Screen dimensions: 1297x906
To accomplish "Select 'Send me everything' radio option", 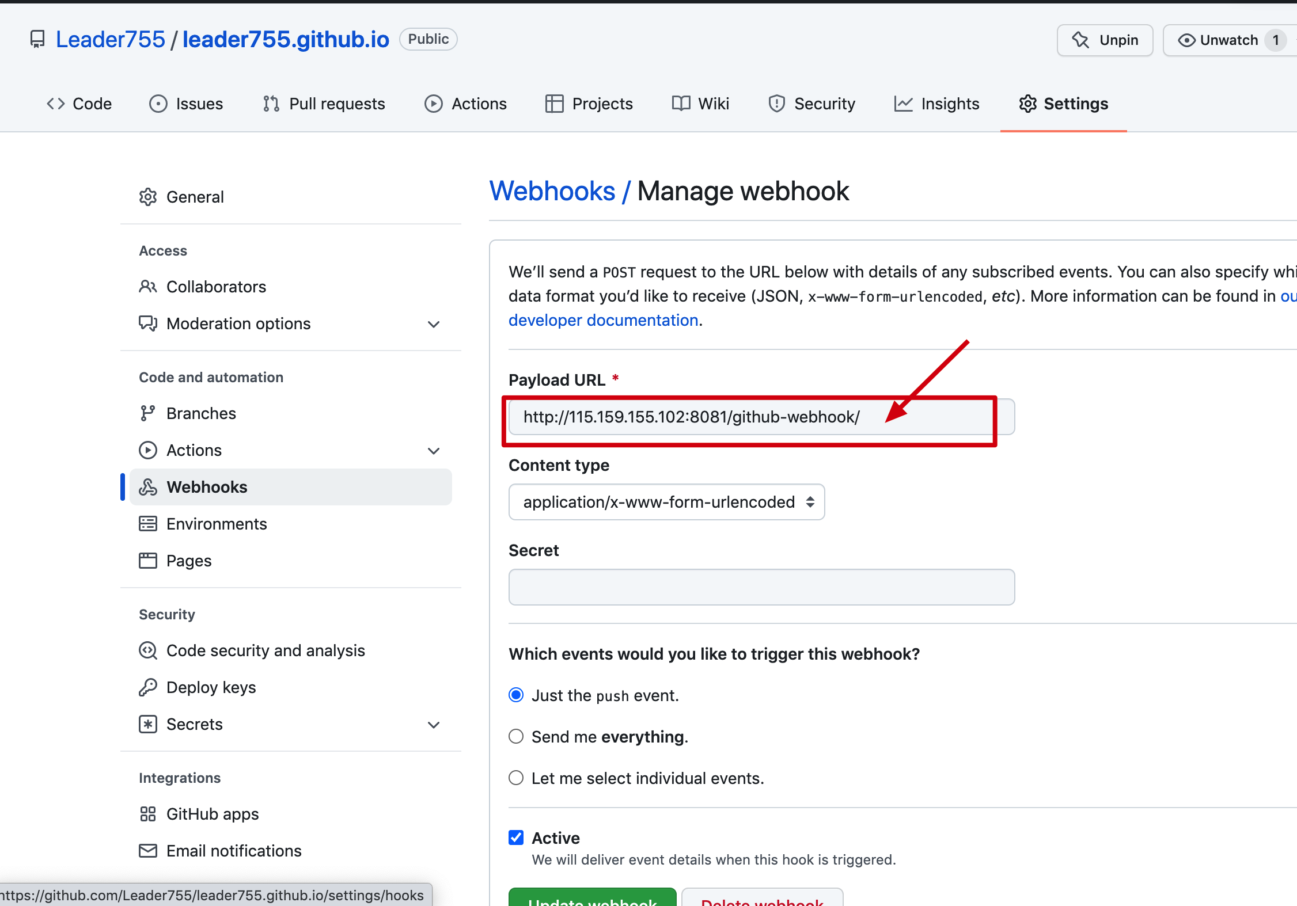I will (516, 737).
